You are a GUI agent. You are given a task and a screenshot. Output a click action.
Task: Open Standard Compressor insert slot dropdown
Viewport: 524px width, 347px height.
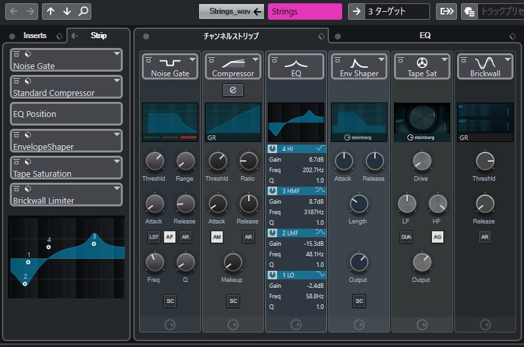click(x=117, y=81)
